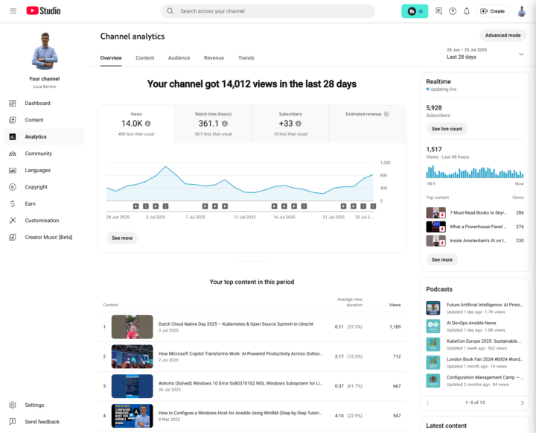The width and height of the screenshot is (536, 433).
Task: Click clock icon beside Estimated revenue
Action: [386, 114]
